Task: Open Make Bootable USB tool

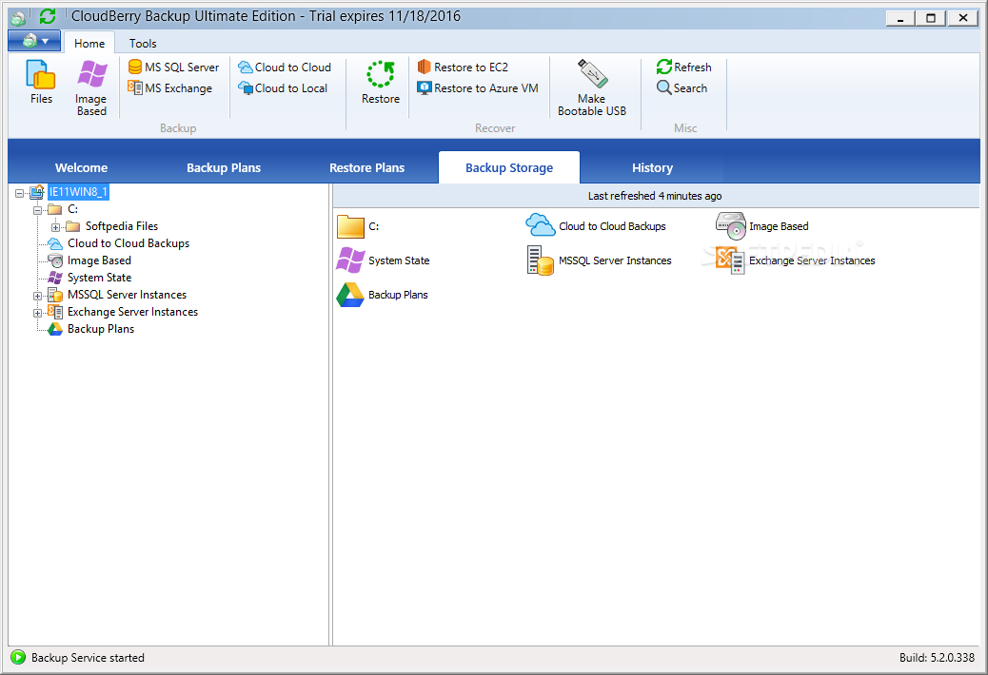Action: point(592,87)
